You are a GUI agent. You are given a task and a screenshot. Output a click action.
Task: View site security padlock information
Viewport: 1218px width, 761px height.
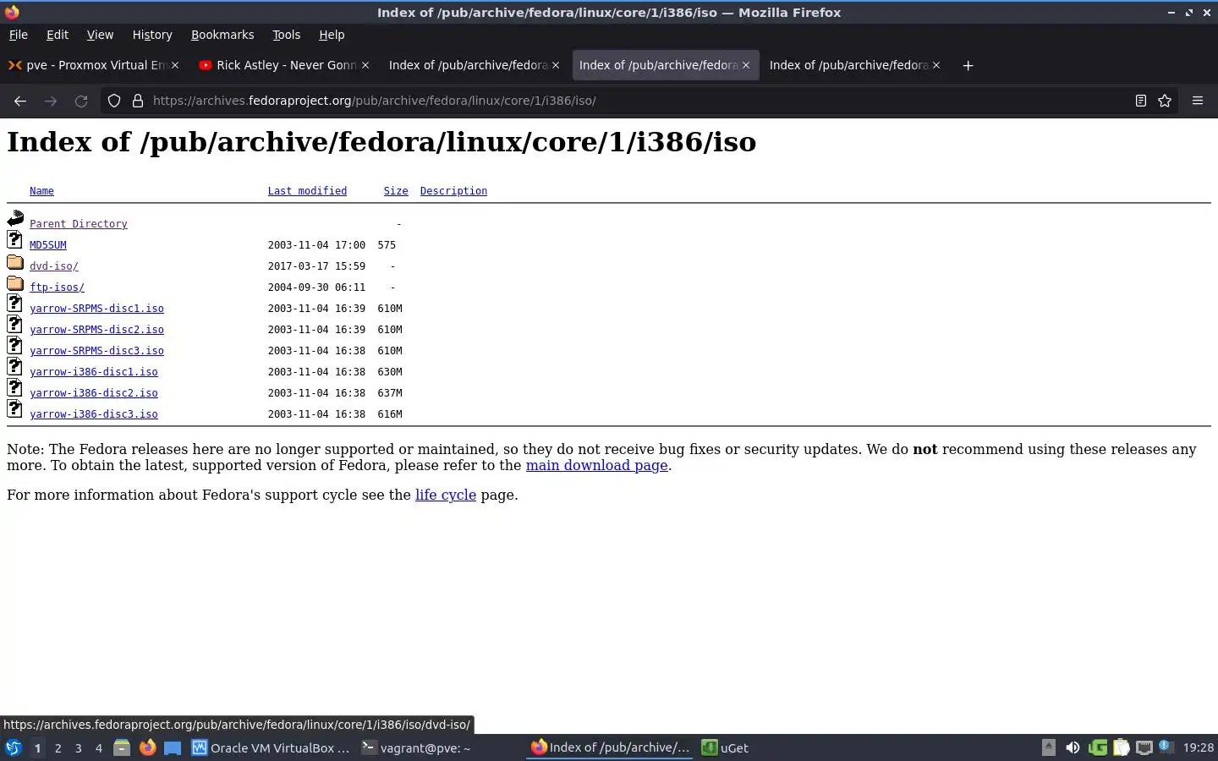[x=138, y=101]
